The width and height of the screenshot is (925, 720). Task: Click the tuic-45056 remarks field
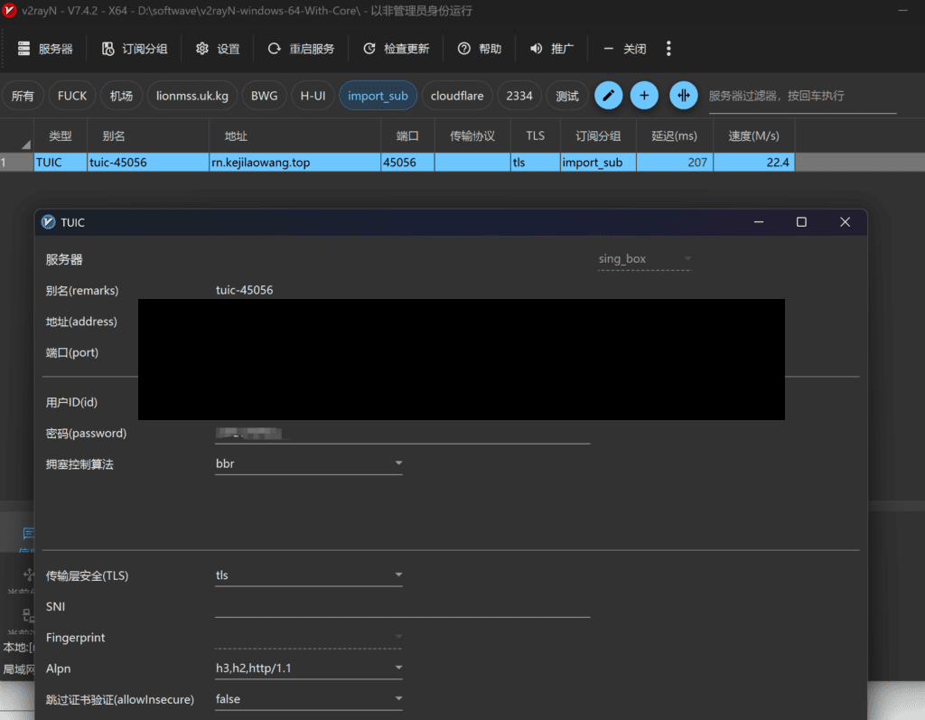point(402,290)
